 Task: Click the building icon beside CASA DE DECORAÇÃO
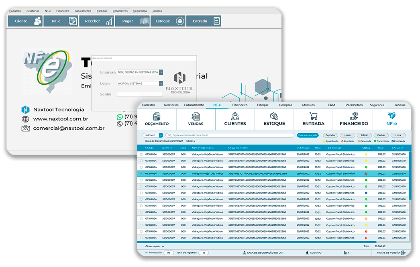pyautogui.click(x=244, y=253)
